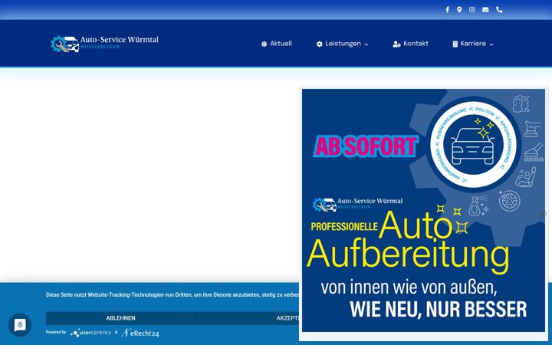552x345 pixels.
Task: Accept cookies with AKZEPTIEREN button
Action: pyautogui.click(x=246, y=318)
